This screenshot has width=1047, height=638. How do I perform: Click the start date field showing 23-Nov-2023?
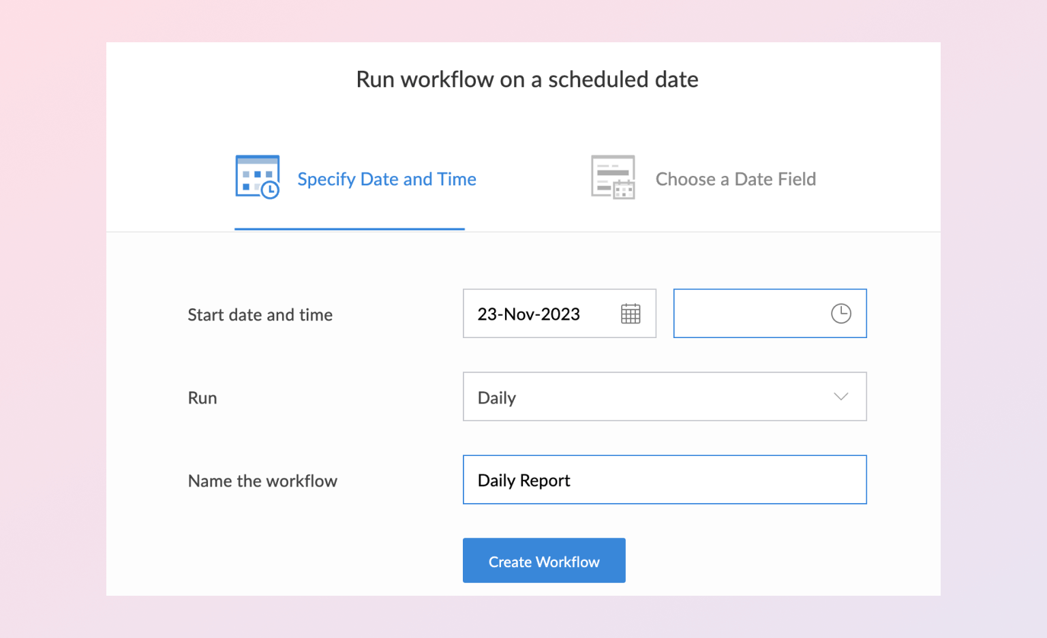click(x=538, y=314)
